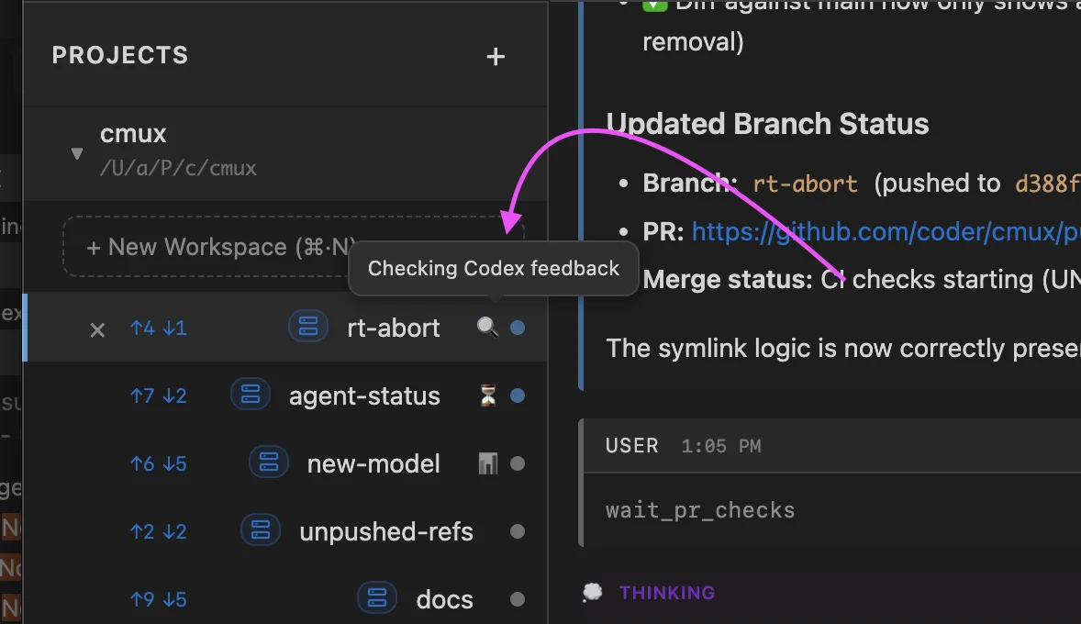Click the workspace icon beside agent-status

(250, 395)
